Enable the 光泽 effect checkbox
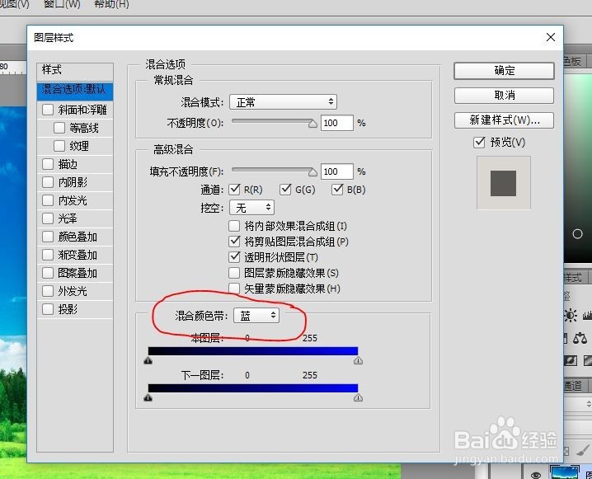592x479 pixels. (x=48, y=218)
